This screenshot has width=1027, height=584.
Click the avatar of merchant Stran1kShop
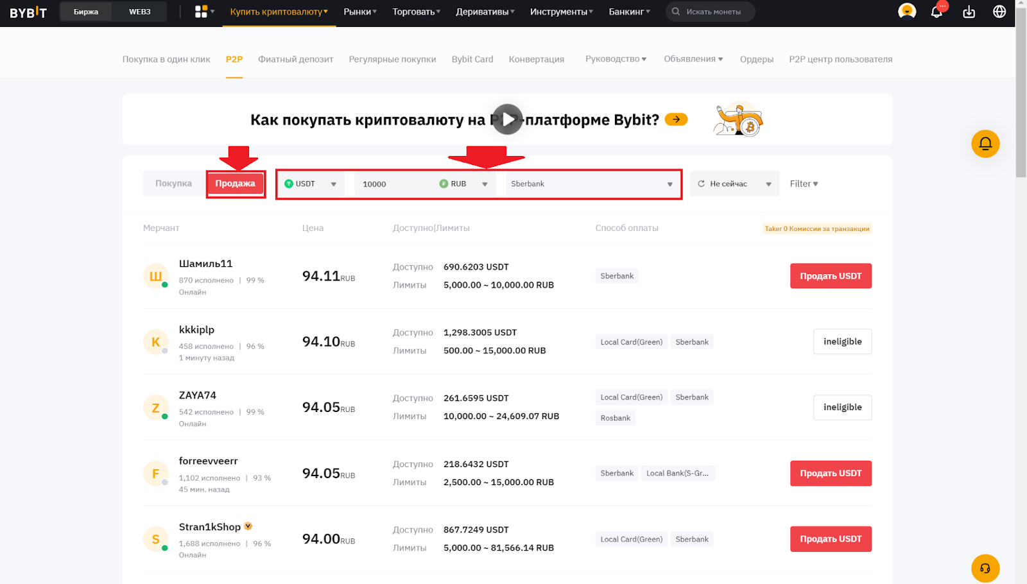coord(155,539)
